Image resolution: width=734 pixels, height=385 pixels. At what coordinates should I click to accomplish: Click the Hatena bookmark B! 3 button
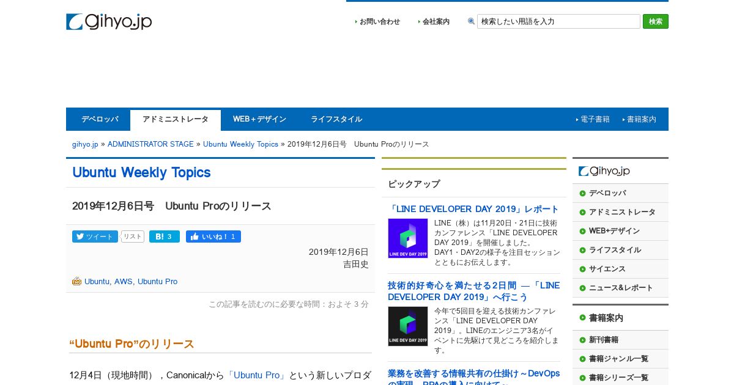click(165, 237)
